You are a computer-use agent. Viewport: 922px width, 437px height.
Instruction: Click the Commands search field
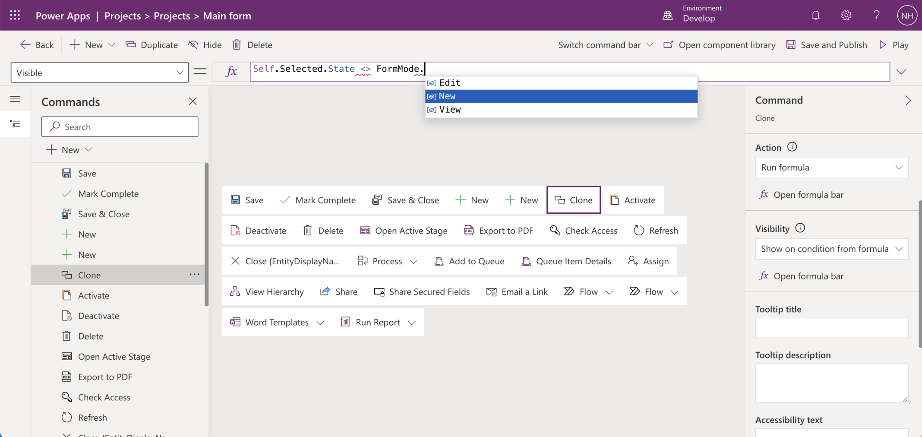pos(120,127)
